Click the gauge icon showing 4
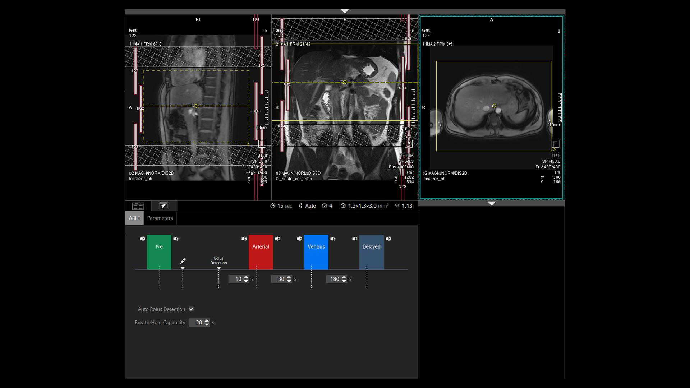The width and height of the screenshot is (690, 388). (325, 206)
